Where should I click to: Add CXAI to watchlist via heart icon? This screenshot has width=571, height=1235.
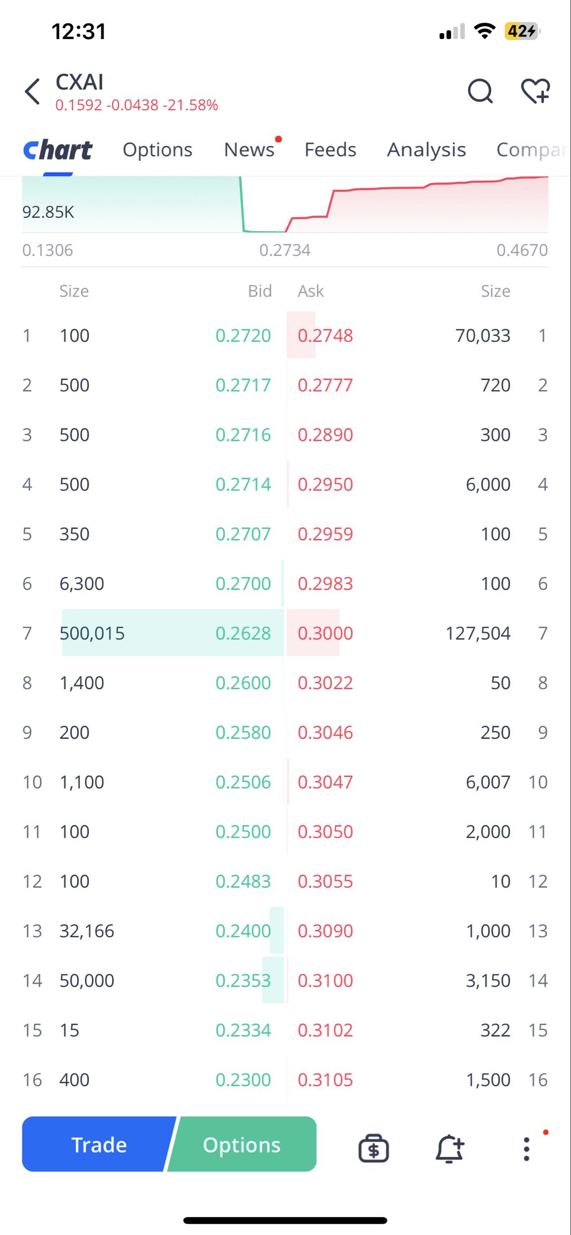click(x=536, y=91)
